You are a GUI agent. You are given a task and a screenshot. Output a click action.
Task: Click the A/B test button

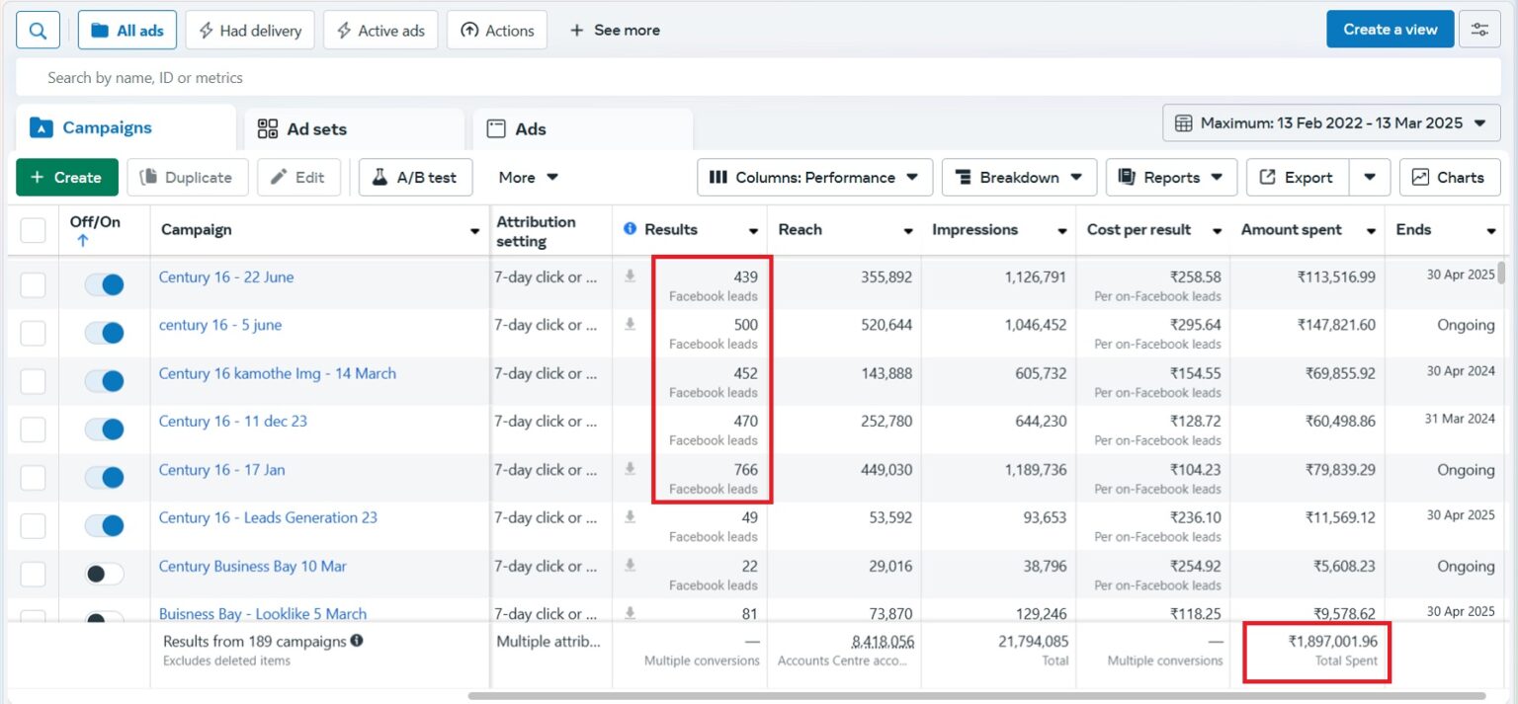coord(415,178)
